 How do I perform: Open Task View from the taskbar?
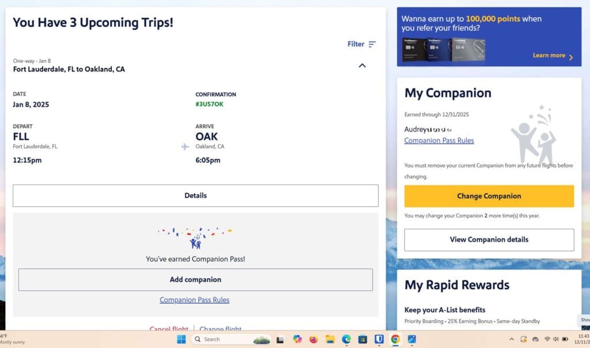pyautogui.click(x=280, y=339)
